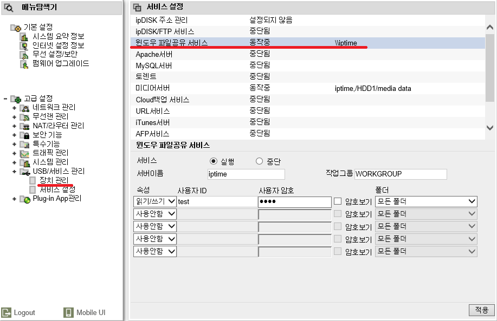Image resolution: width=497 pixels, height=321 pixels.
Task: Click the 무선 설정/보안 wireless icon
Action: 24,55
